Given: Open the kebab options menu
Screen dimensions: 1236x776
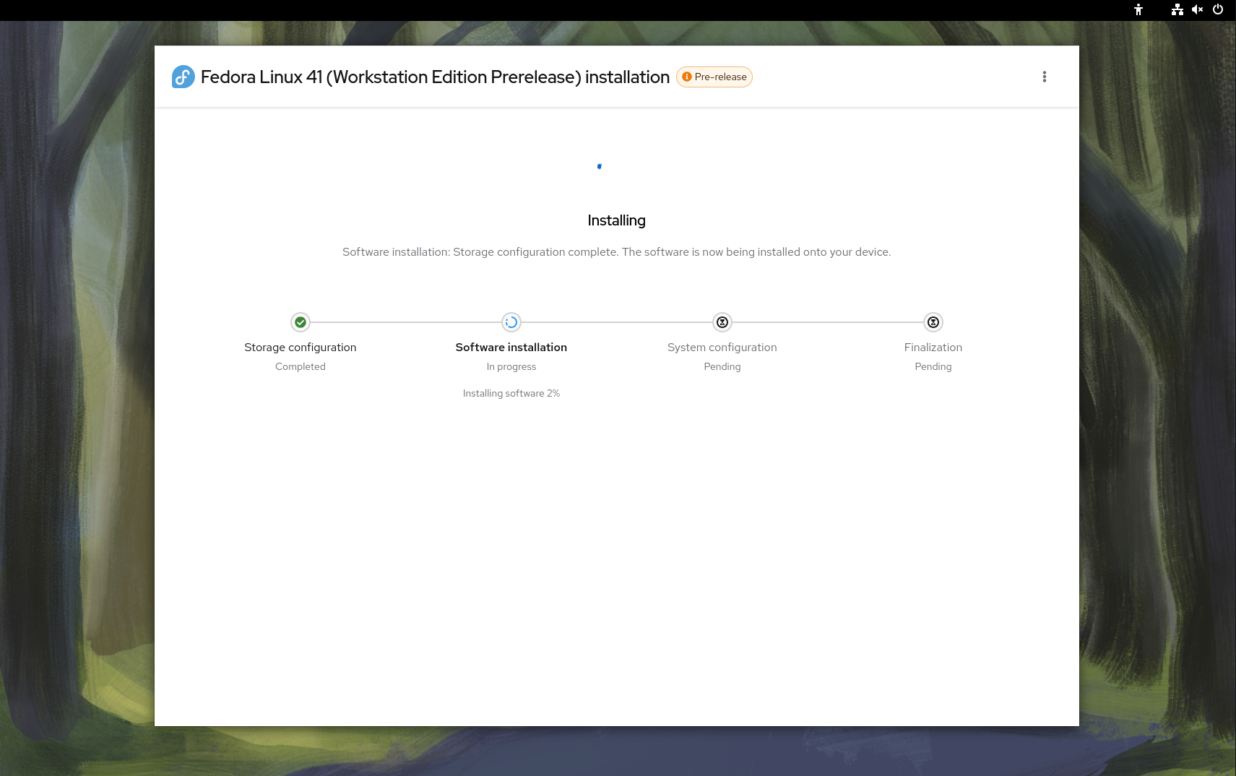Looking at the screenshot, I should click(1044, 77).
